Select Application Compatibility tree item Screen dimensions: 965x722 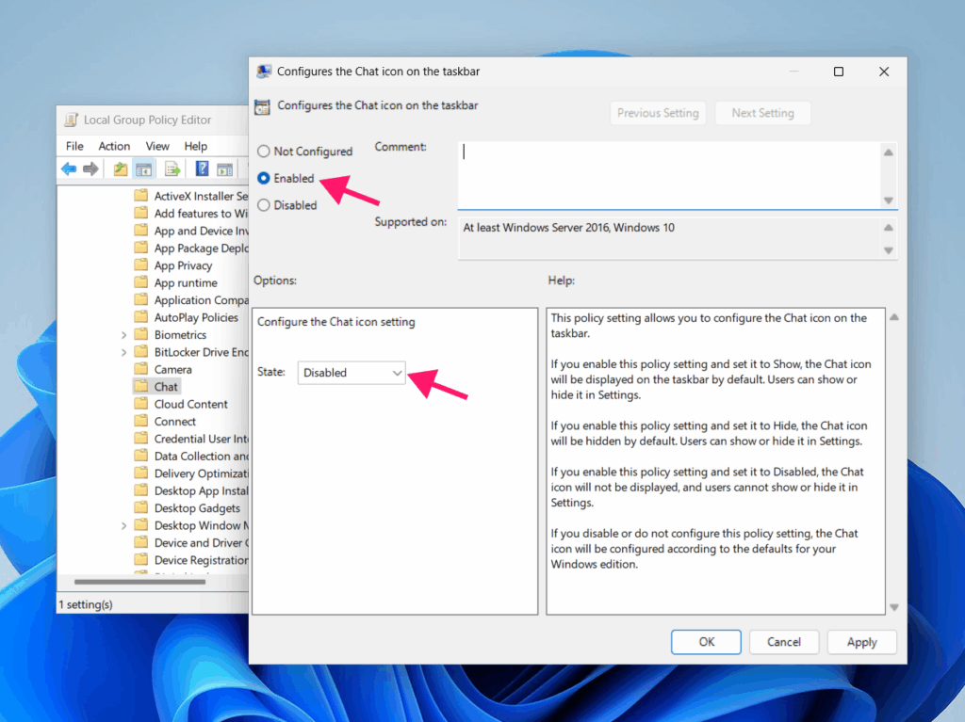point(201,300)
